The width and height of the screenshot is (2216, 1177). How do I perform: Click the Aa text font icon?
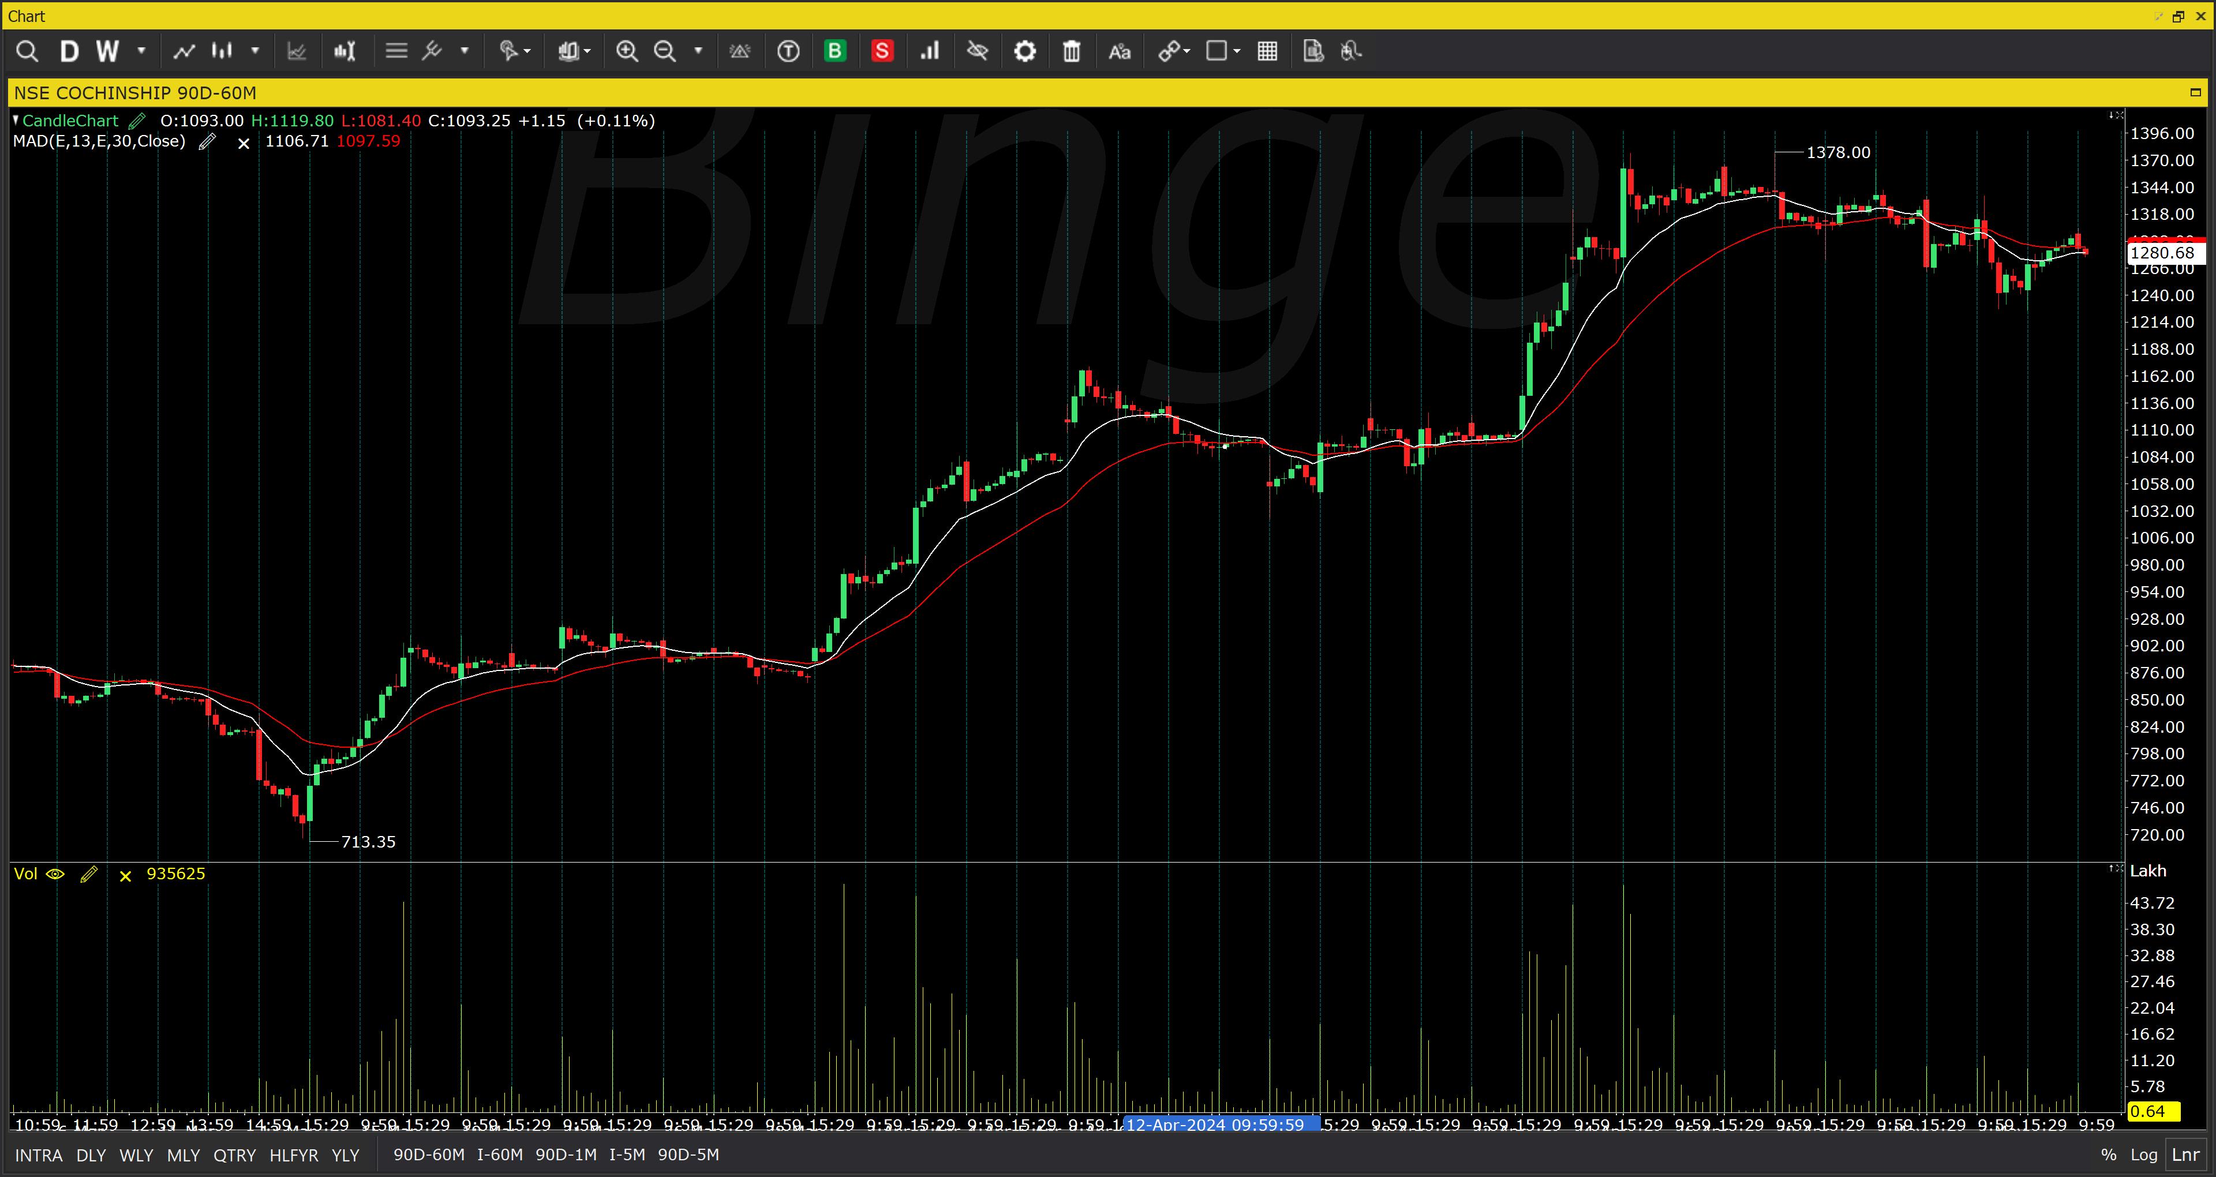pyautogui.click(x=1118, y=51)
